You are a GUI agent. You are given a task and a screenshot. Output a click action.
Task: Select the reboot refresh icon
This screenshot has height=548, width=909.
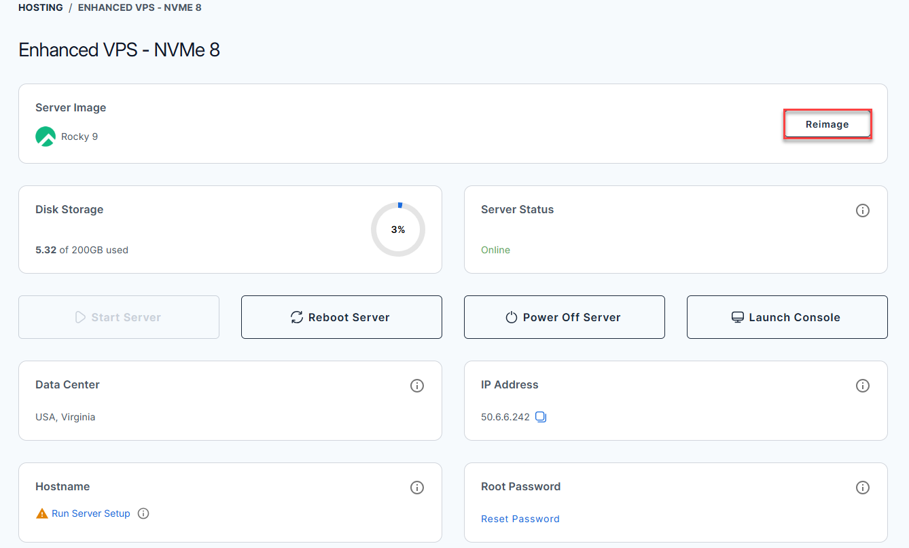pos(296,317)
